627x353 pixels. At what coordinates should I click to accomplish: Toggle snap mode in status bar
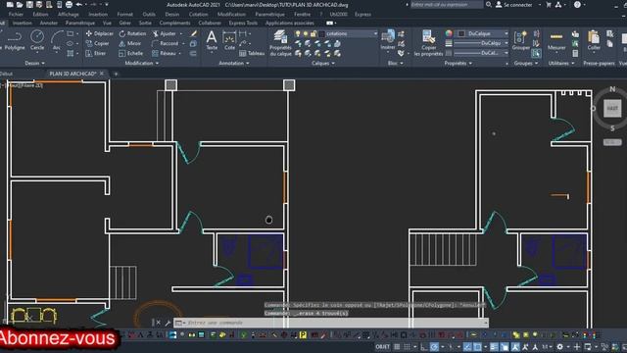pyautogui.click(x=407, y=347)
